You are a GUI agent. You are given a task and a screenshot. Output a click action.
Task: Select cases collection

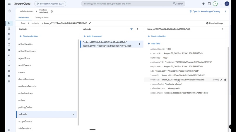click(x=22, y=72)
